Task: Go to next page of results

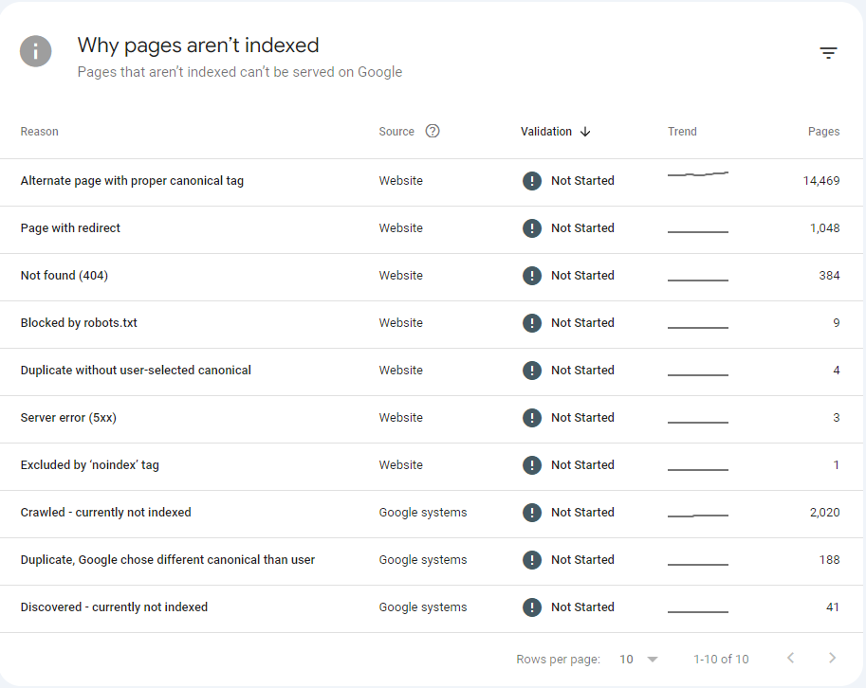Action: 832,659
